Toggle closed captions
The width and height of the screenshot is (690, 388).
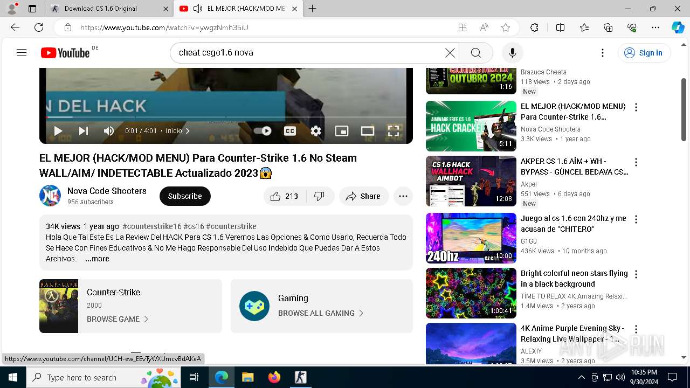pyautogui.click(x=290, y=130)
